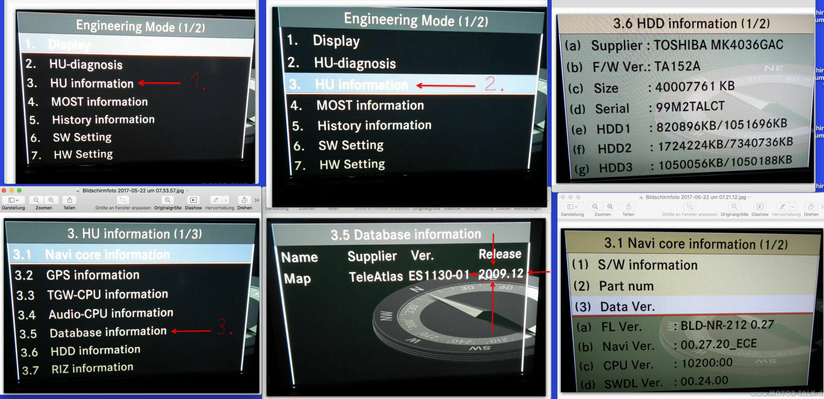The image size is (824, 399).
Task: Click green fullscreen button of 07.33.57 window
Action: point(19,190)
